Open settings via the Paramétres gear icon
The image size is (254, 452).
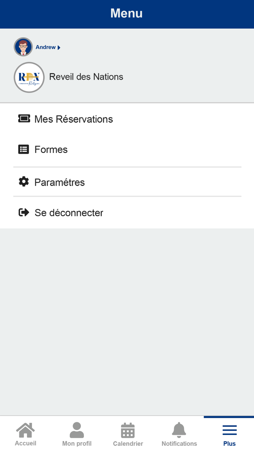pyautogui.click(x=24, y=182)
